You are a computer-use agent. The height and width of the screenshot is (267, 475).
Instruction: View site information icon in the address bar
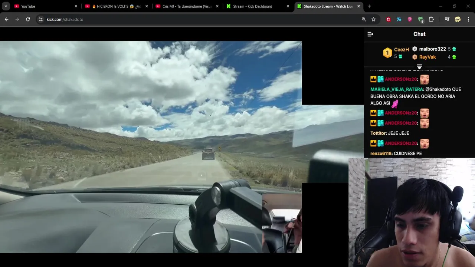(x=40, y=19)
